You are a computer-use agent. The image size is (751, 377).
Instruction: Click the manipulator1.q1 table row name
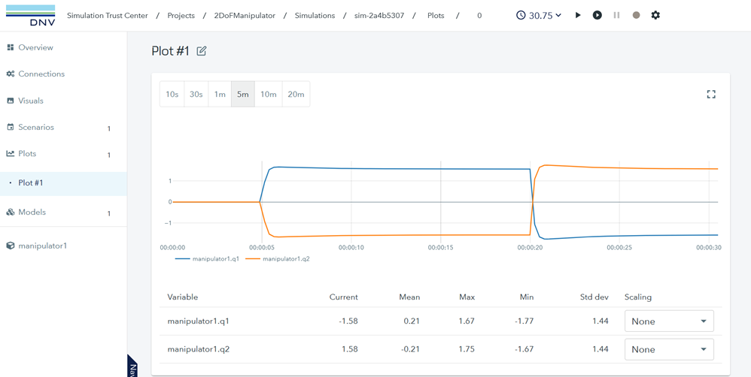(x=199, y=321)
